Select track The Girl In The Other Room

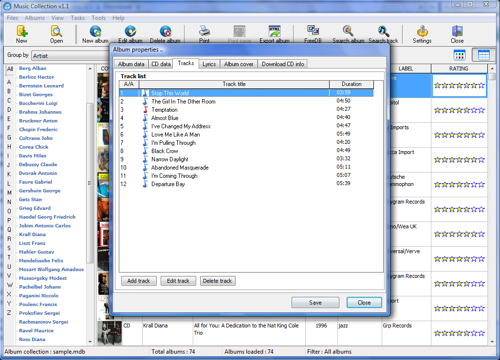(x=246, y=101)
